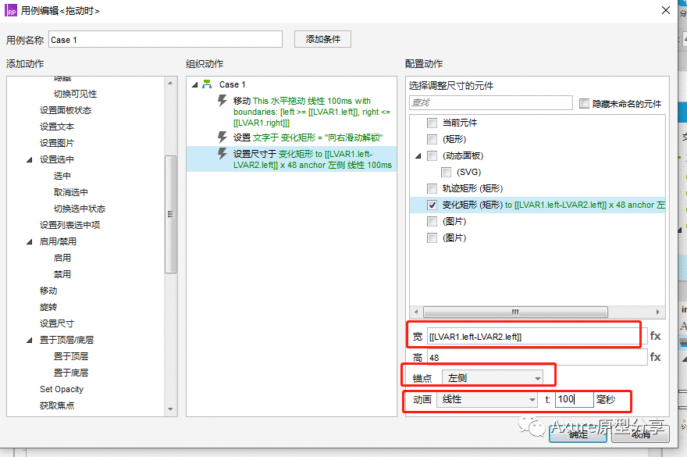Click the lightning icon of the 移动 action
This screenshot has width=687, height=457.
[222, 101]
